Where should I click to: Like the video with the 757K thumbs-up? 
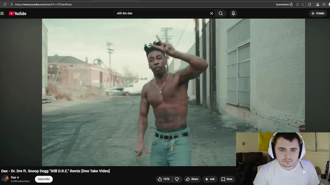(163, 179)
